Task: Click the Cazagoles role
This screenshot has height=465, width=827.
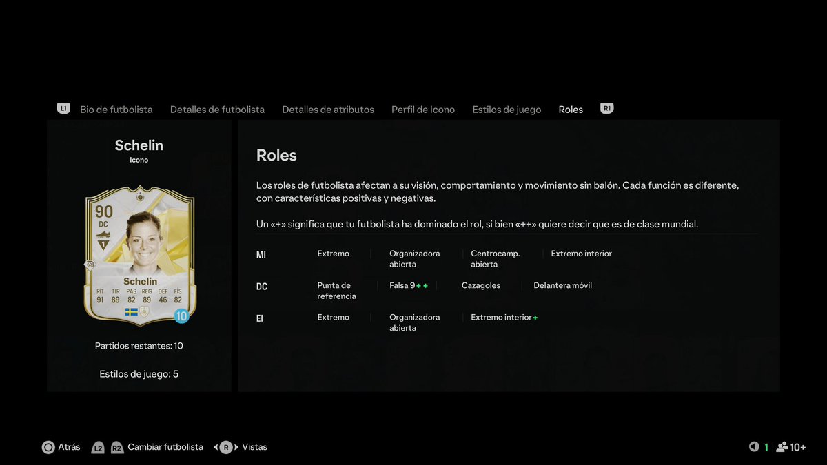Action: click(x=481, y=285)
